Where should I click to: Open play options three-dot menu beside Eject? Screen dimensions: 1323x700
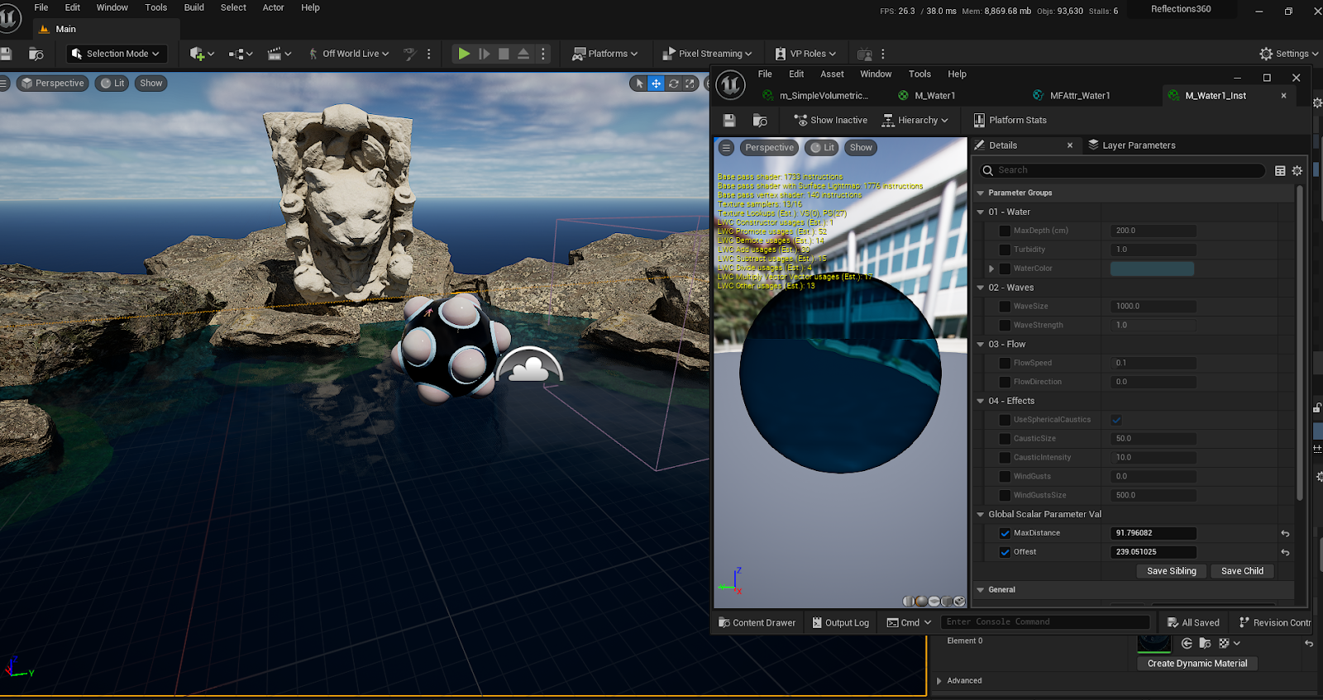(543, 54)
